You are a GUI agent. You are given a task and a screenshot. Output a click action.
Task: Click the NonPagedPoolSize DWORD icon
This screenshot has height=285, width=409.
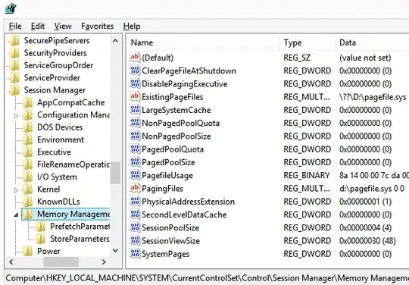coord(135,136)
